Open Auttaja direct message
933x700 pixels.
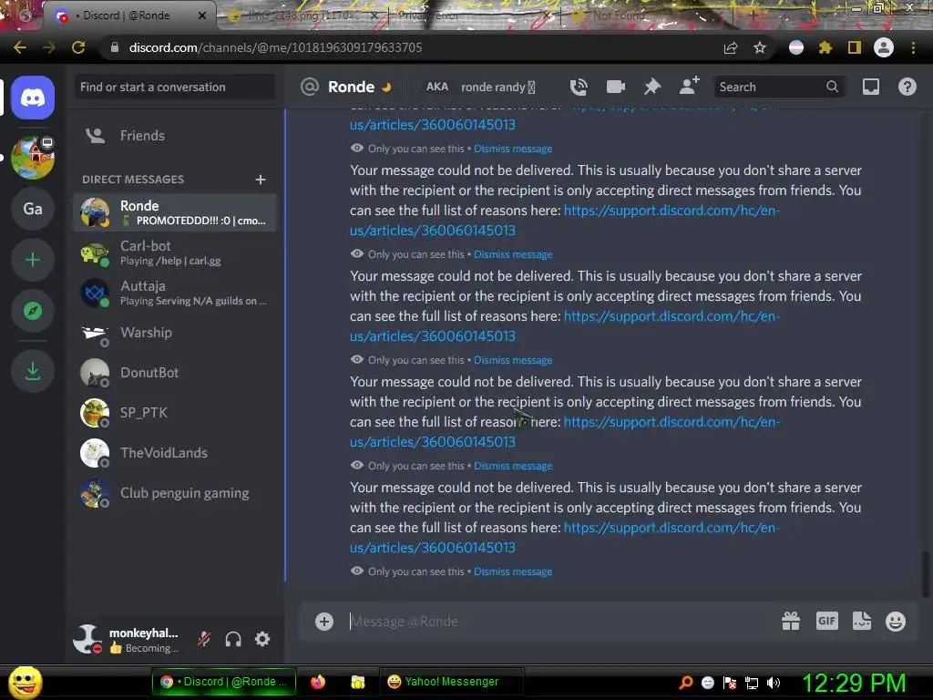tap(175, 293)
